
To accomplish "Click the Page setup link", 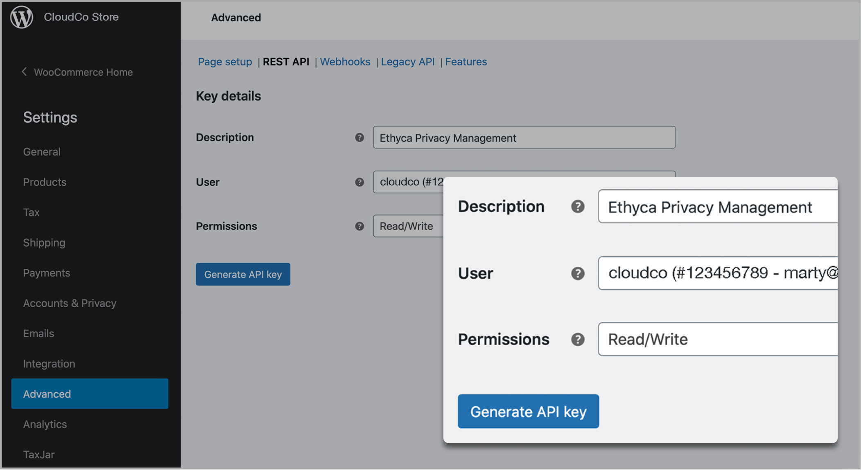I will point(225,62).
